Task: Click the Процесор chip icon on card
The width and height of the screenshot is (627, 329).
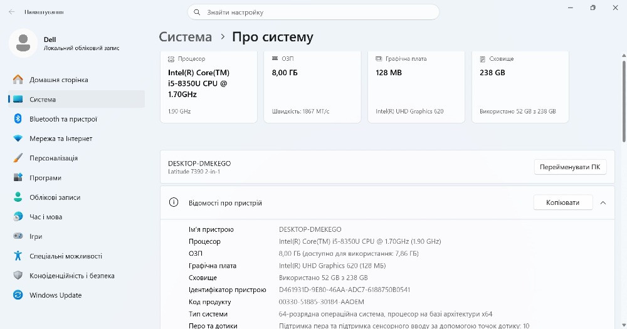Action: click(171, 59)
